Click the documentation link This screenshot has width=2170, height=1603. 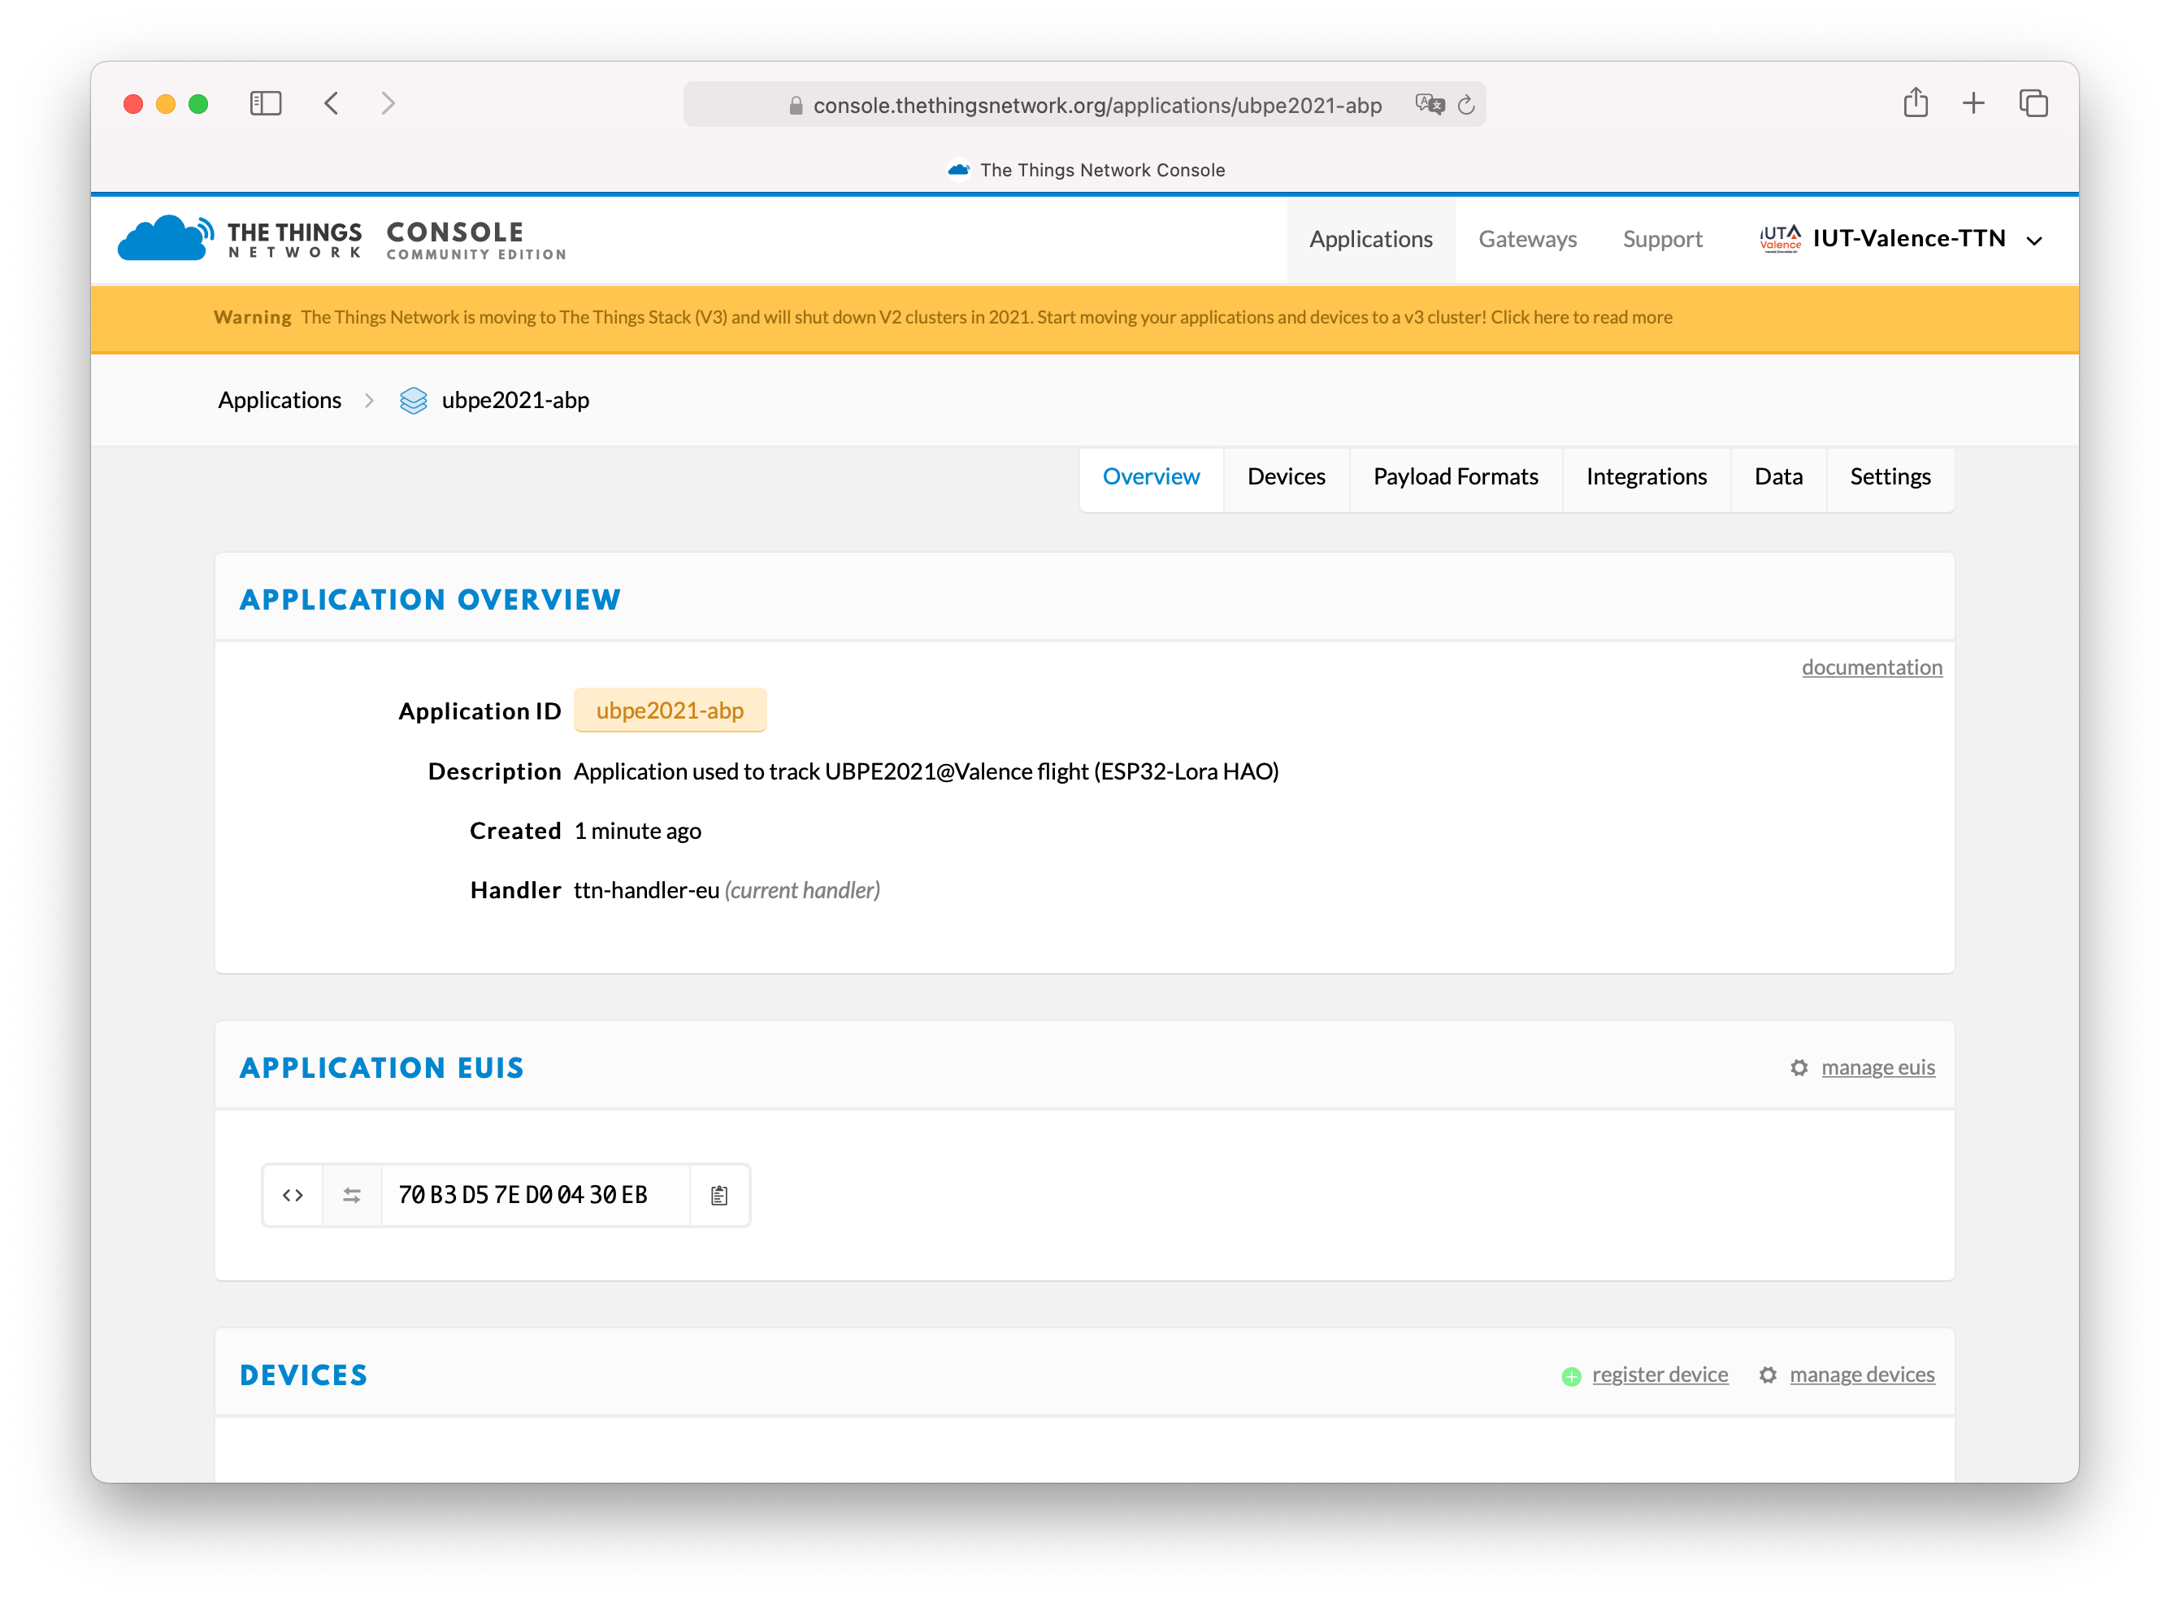pos(1873,667)
